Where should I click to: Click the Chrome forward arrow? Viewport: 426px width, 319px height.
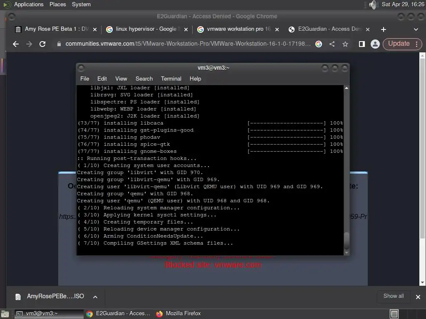(x=29, y=44)
